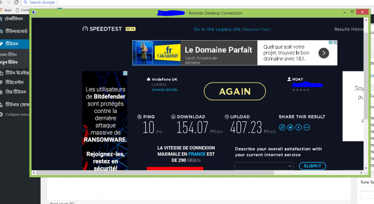
Task: Close the Remote Desktop Connection window
Action: click(362, 12)
